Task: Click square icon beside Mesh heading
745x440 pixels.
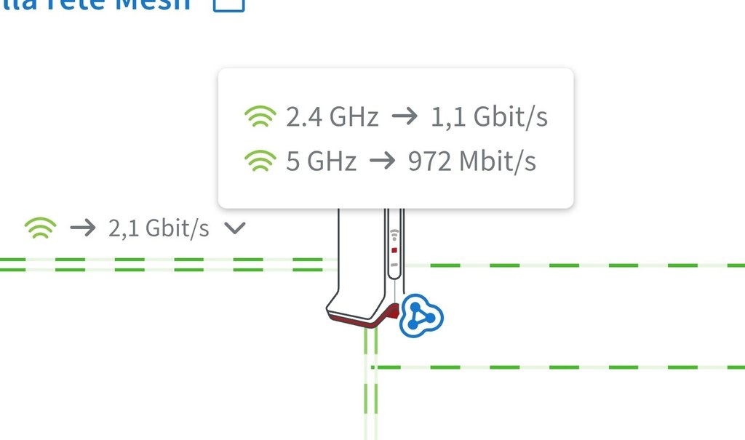Action: (x=229, y=5)
